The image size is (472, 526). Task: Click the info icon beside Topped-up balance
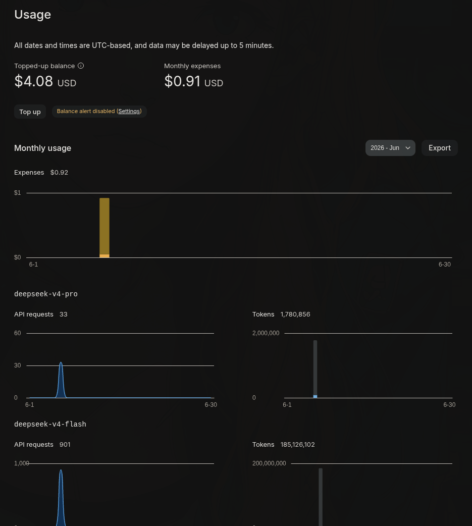pos(81,66)
